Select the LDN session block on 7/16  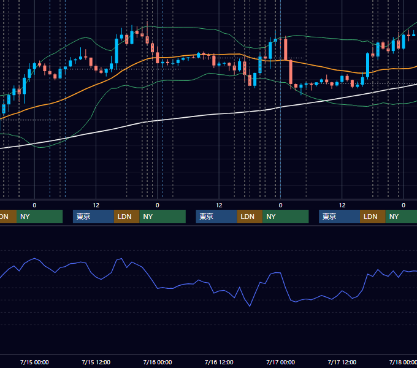250,217
